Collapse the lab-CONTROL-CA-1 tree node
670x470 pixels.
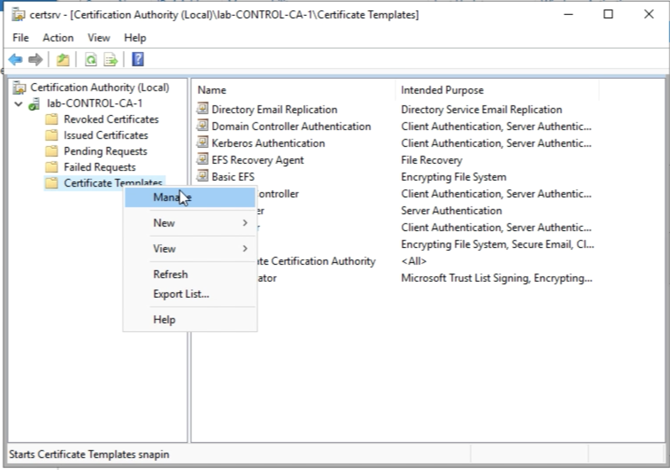pyautogui.click(x=18, y=104)
